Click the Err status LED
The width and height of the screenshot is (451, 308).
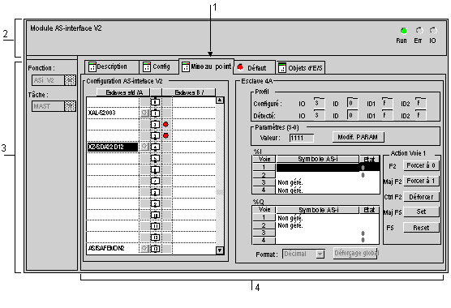[419, 31]
